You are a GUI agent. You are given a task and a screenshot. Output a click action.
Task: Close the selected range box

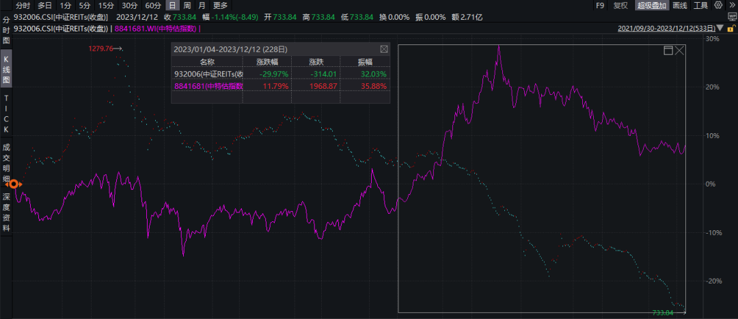point(679,51)
